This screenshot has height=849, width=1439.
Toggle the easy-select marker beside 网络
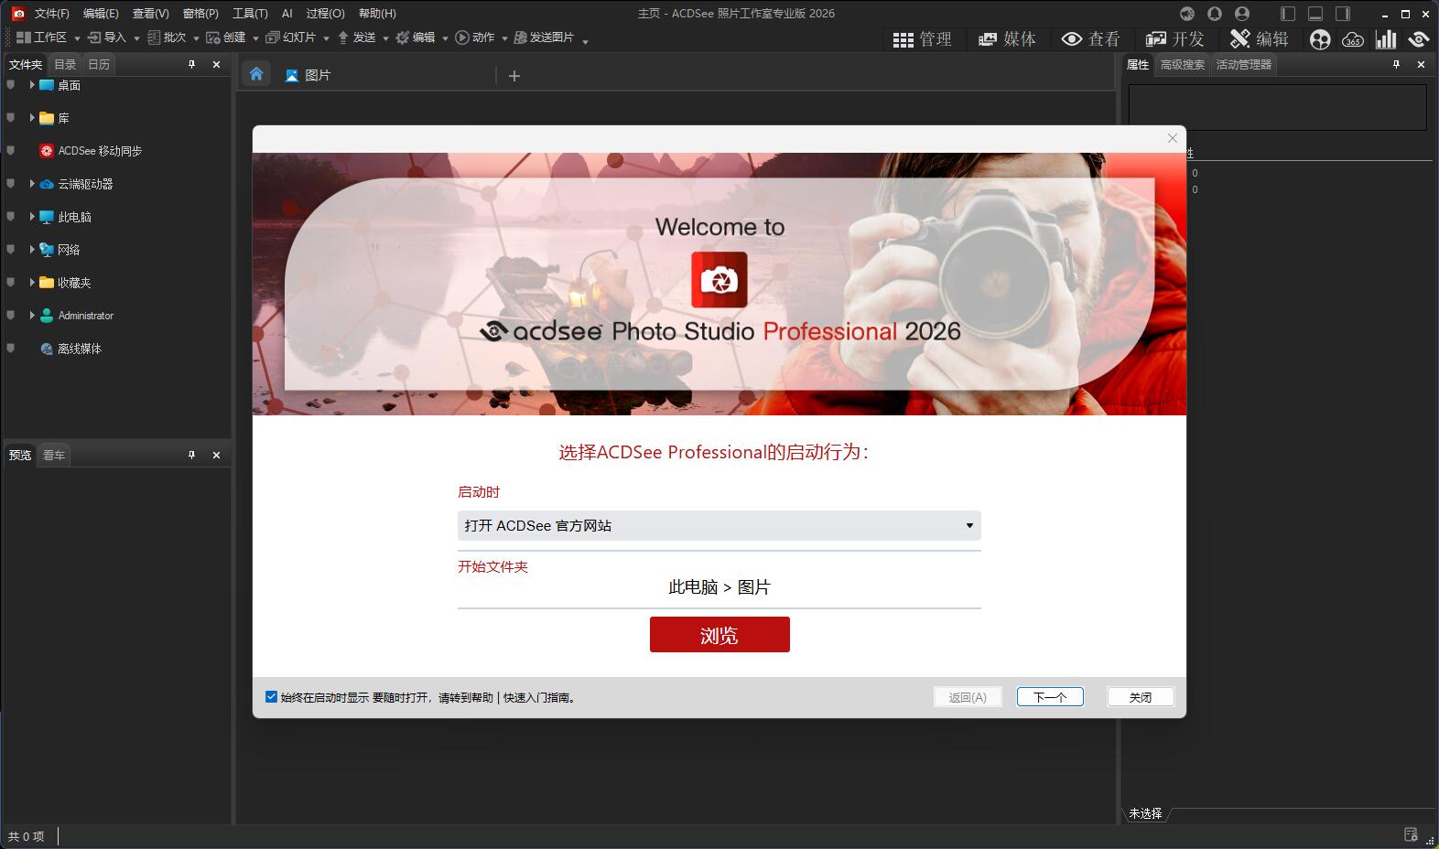pos(11,249)
